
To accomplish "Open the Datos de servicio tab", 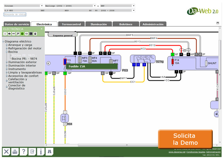I will (x=17, y=24).
